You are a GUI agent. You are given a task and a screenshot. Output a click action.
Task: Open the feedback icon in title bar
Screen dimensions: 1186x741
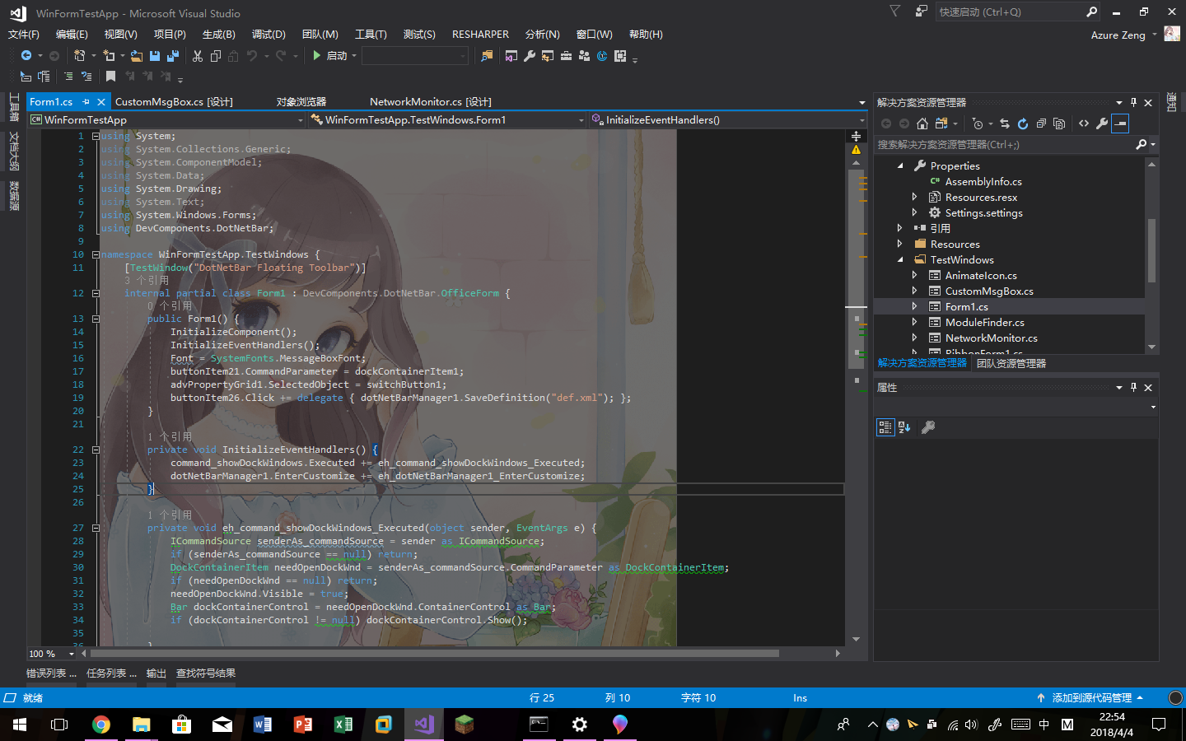point(922,12)
